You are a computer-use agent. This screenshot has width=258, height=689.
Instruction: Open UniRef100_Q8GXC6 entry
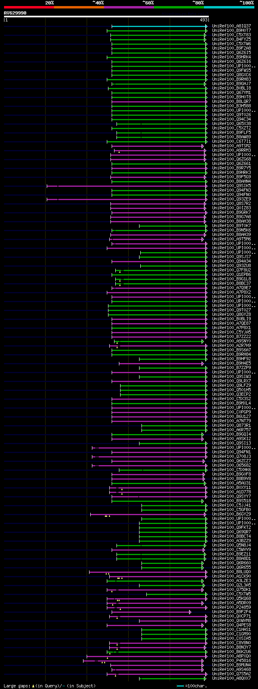231,75
